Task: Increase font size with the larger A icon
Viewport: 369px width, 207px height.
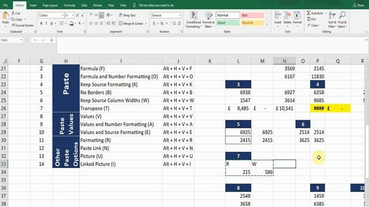Action: pyautogui.click(x=77, y=16)
